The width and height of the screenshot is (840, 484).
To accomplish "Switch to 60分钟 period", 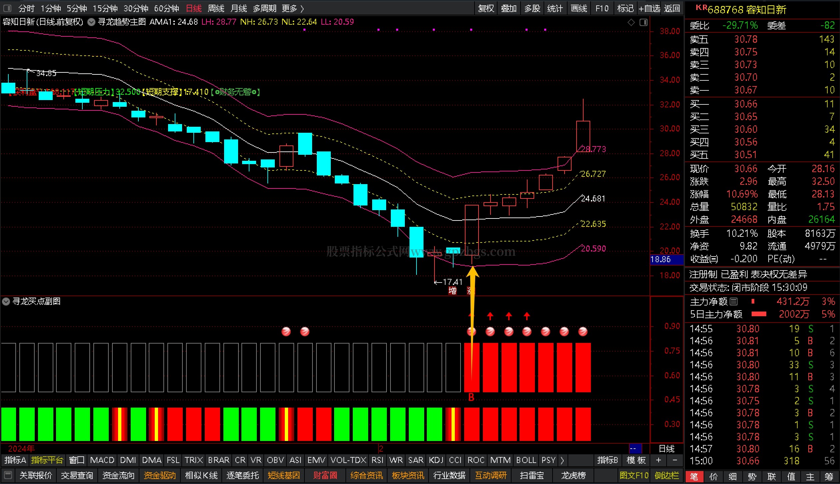I will pos(166,8).
